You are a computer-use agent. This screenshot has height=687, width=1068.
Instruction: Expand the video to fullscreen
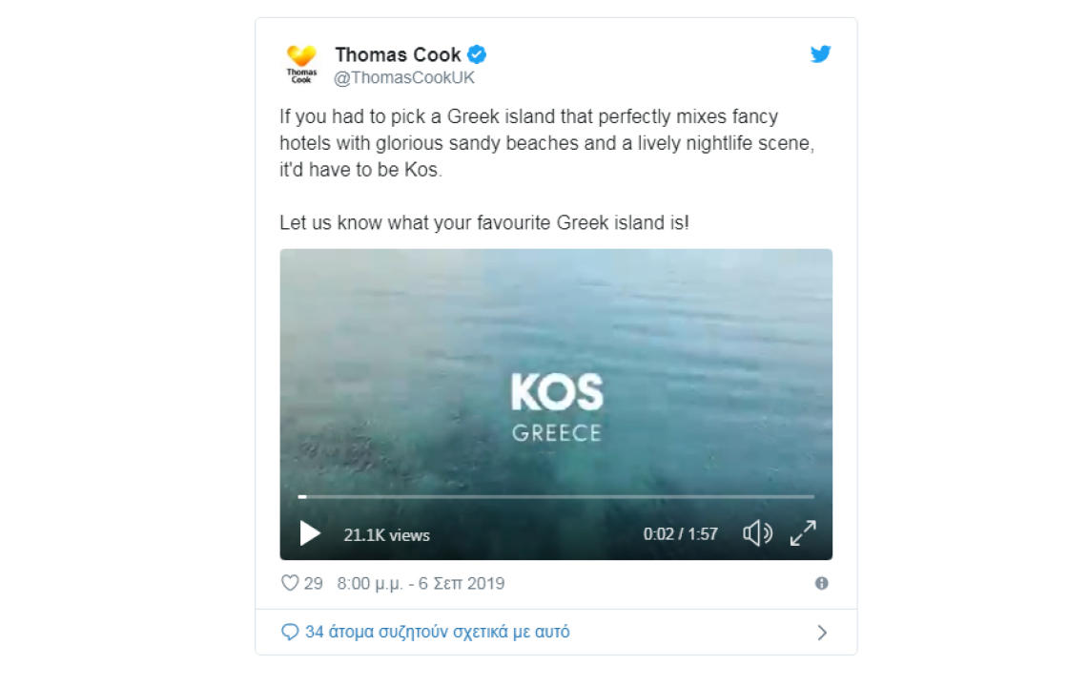pos(803,533)
